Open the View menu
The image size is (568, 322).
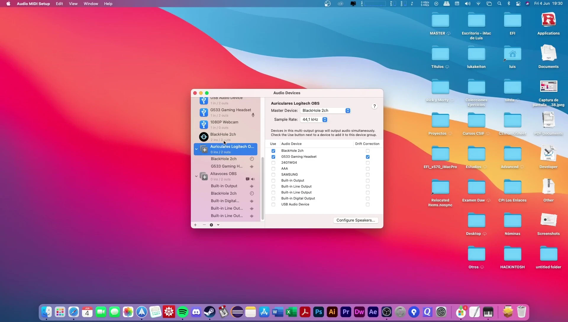[73, 4]
